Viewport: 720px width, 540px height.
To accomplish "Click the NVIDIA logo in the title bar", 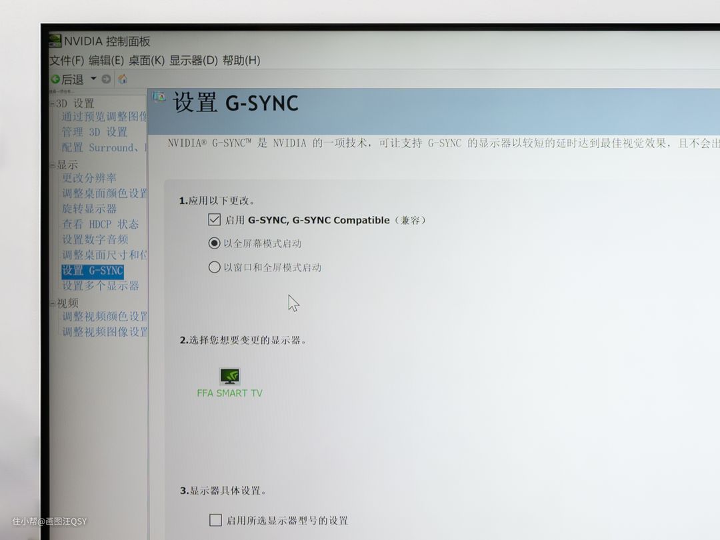I will 55,41.
